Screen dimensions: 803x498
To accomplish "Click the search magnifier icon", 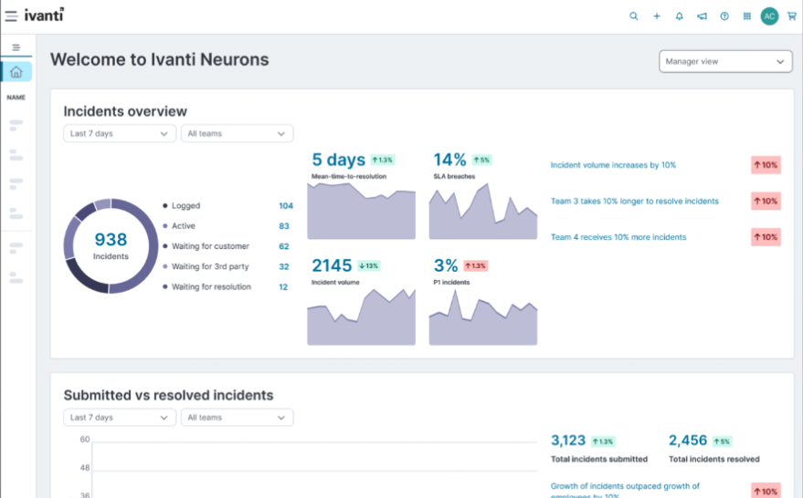I will tap(634, 16).
